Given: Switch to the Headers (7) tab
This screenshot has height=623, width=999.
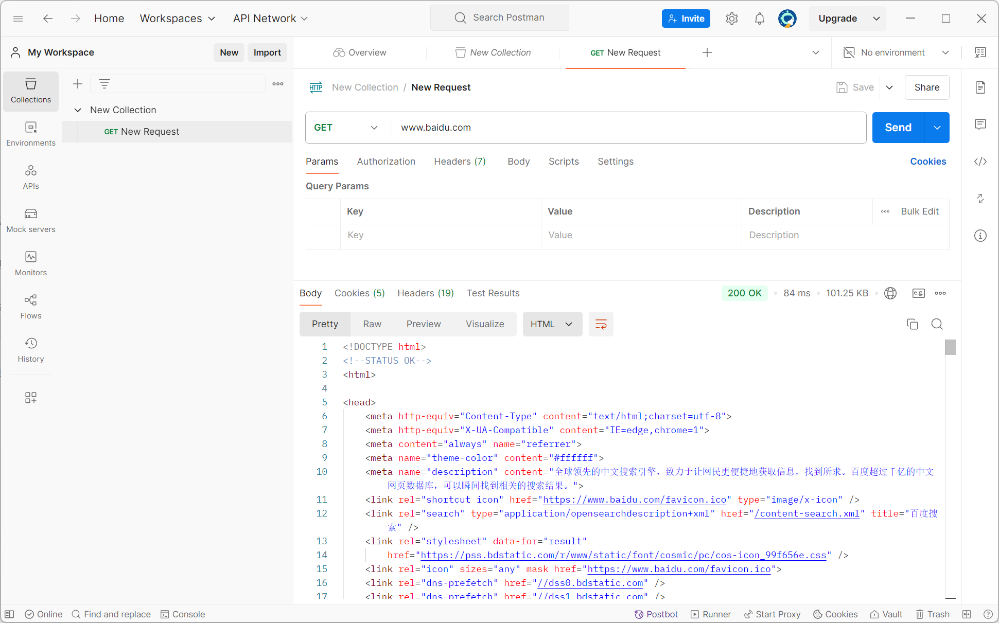Looking at the screenshot, I should [x=460, y=162].
